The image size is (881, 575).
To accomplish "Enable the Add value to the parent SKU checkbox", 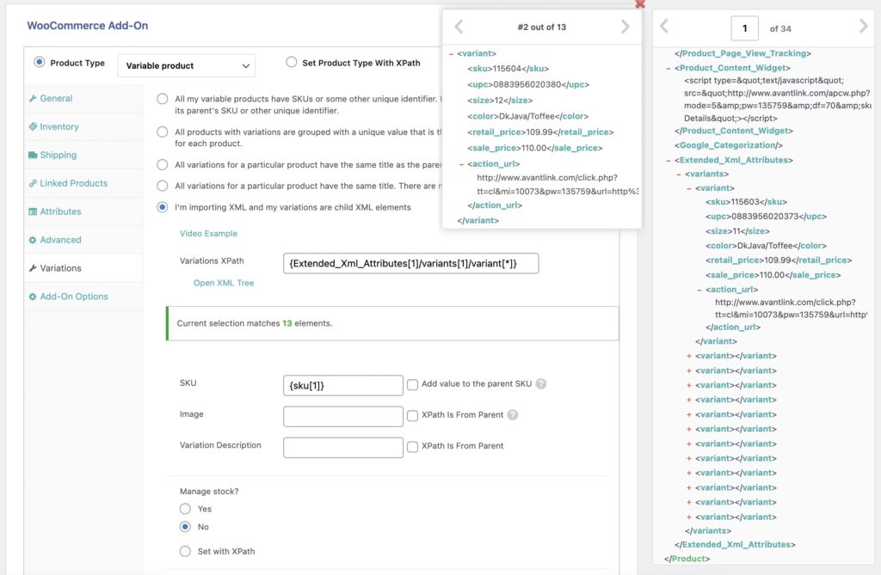I will (x=412, y=384).
